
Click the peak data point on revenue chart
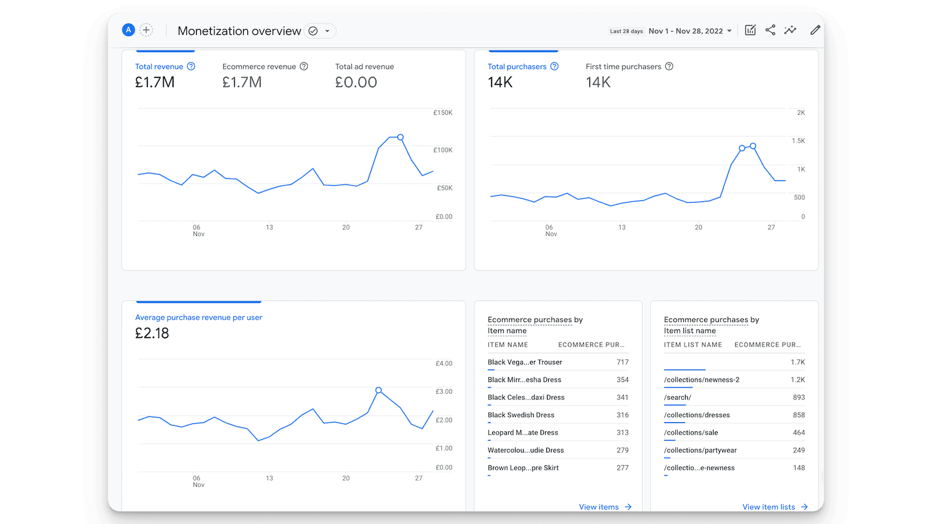coord(400,137)
